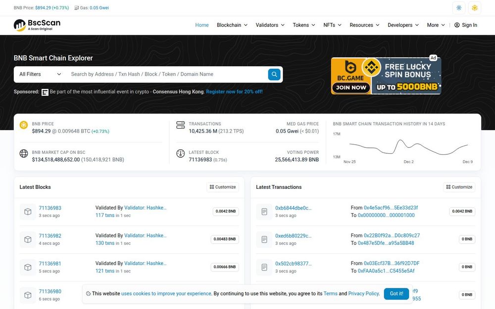Open the All Filters dropdown
Viewport: 495px width, 309px height.
pos(40,75)
